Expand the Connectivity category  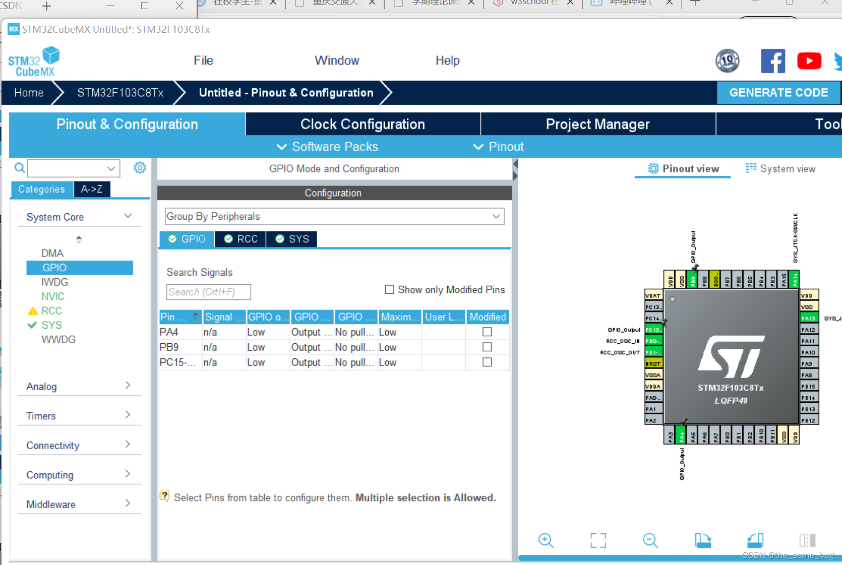(128, 445)
